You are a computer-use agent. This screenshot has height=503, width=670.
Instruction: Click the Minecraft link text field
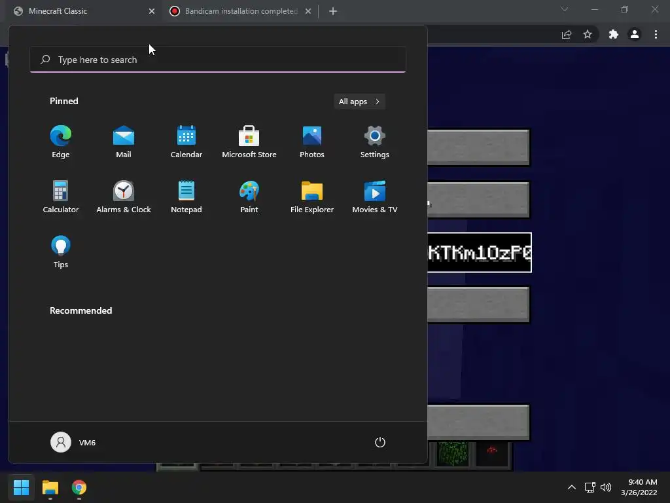point(480,253)
